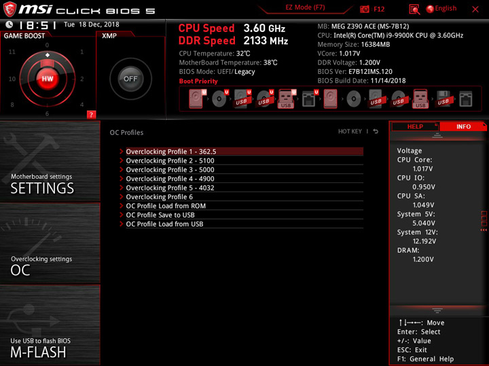Click the HOT KEY button
This screenshot has width=489, height=366.
pos(350,131)
